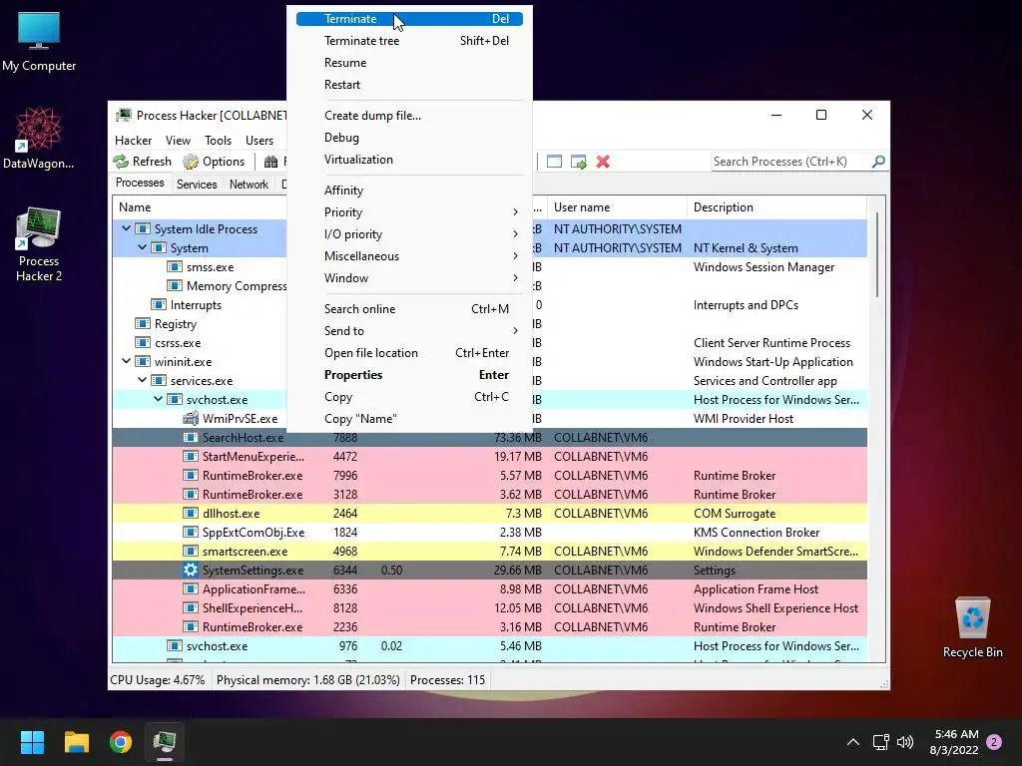Choose Restart in context menu
The height and width of the screenshot is (766, 1022).
[409, 85]
